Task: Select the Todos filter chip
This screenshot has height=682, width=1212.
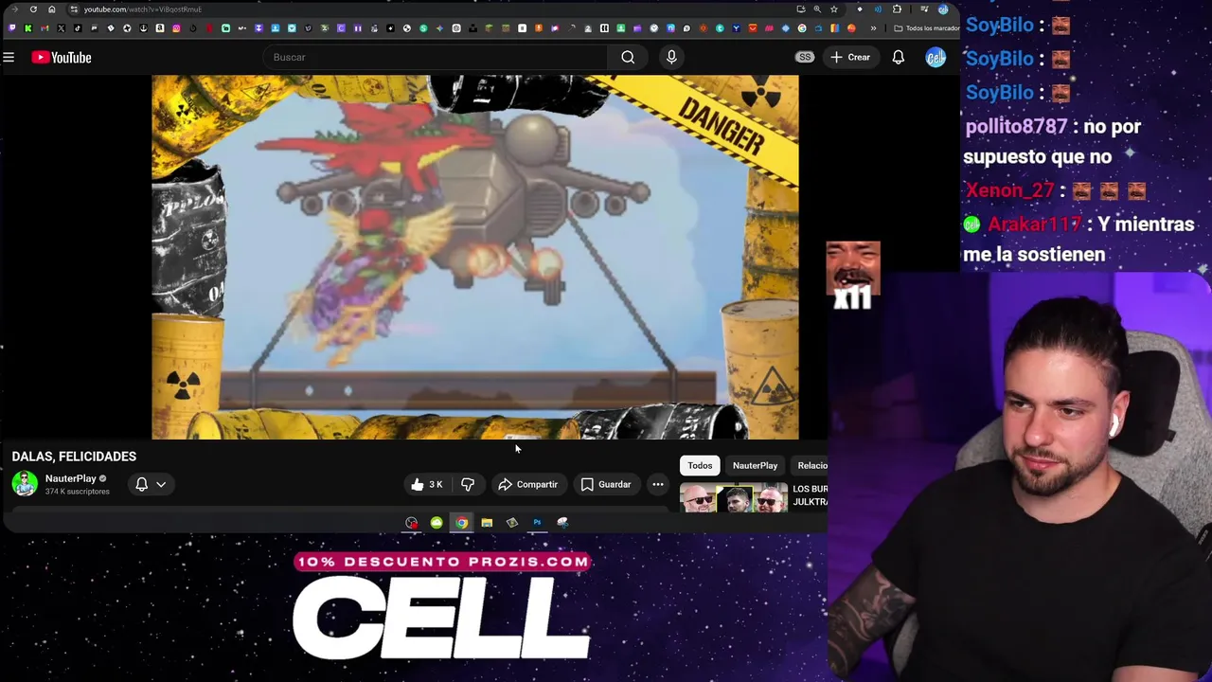Action: point(700,465)
